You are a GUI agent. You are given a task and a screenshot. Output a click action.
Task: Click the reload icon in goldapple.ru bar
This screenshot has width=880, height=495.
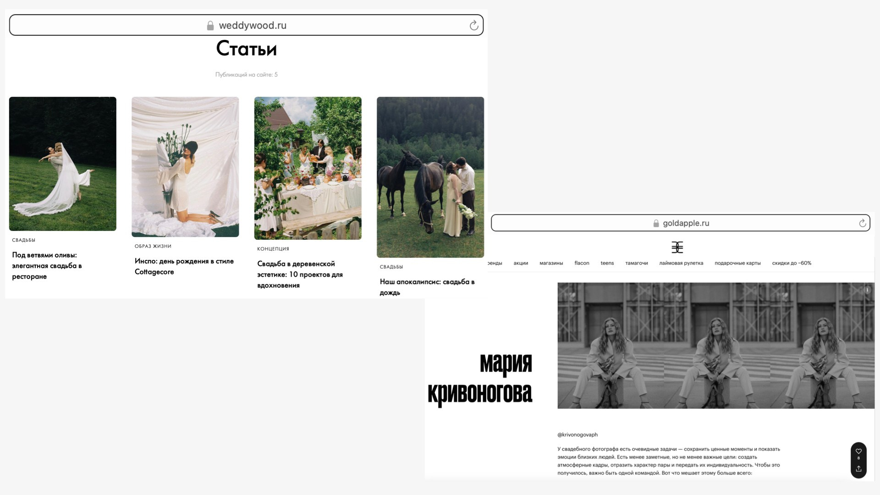pyautogui.click(x=862, y=223)
